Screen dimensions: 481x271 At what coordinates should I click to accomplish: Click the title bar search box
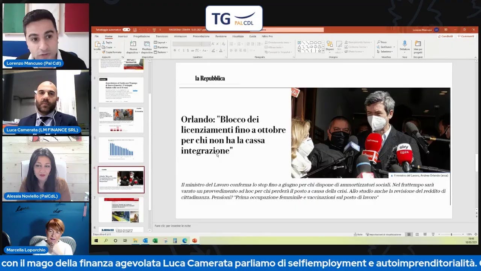pyautogui.click(x=287, y=30)
